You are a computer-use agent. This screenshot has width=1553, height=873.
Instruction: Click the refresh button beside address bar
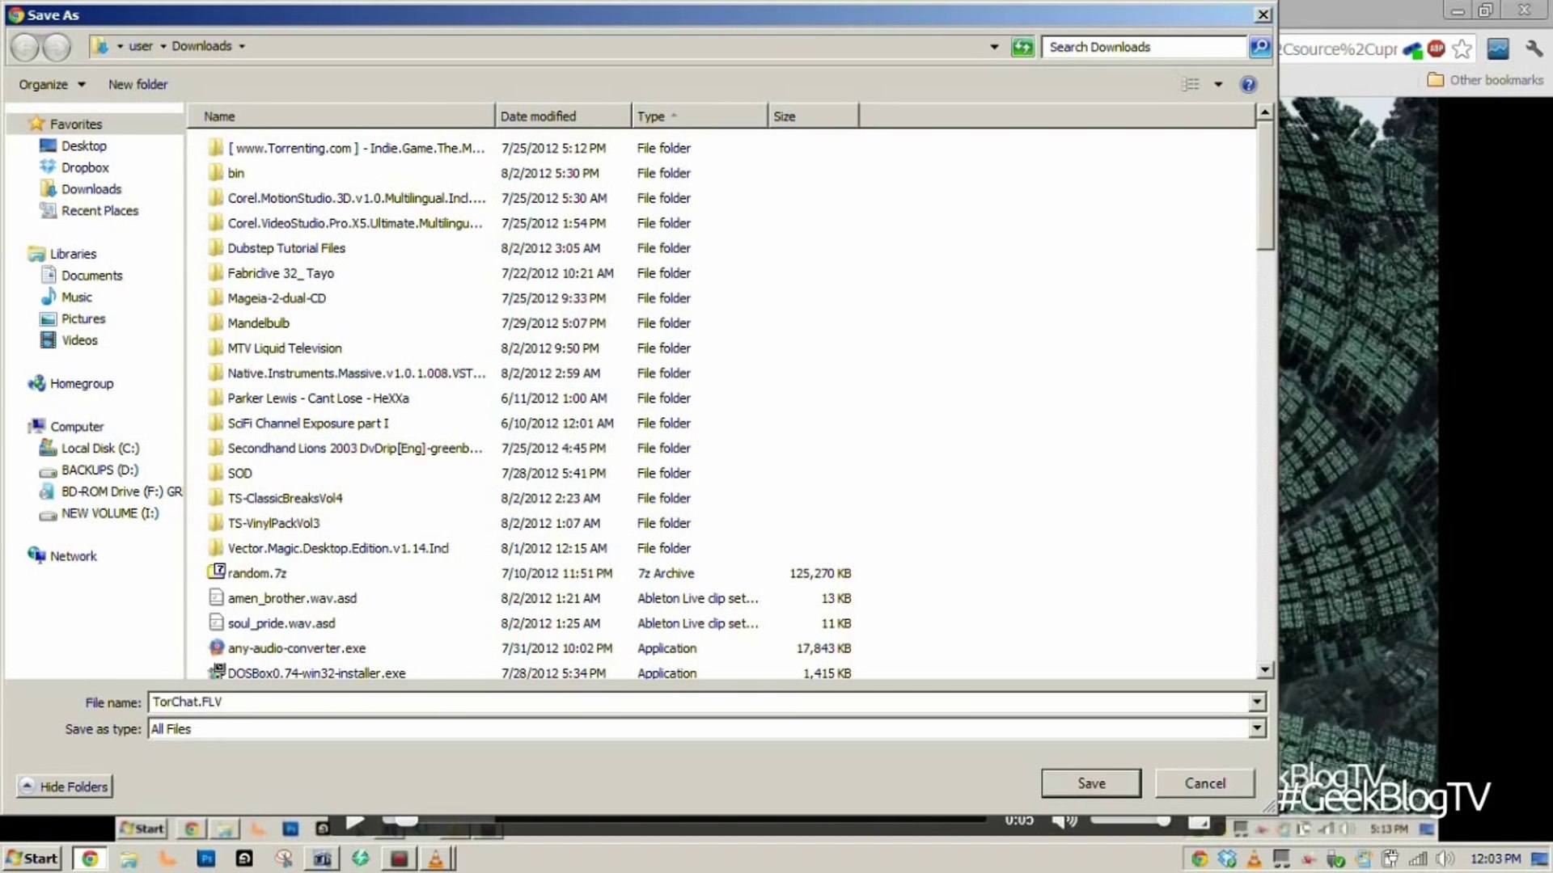coord(1022,47)
